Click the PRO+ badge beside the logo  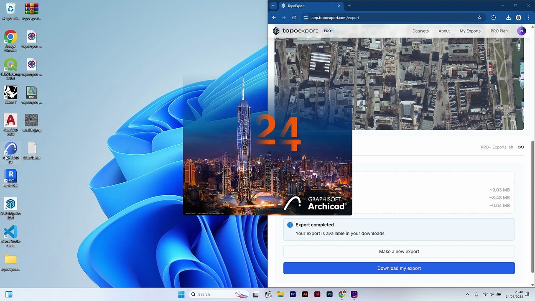(328, 31)
